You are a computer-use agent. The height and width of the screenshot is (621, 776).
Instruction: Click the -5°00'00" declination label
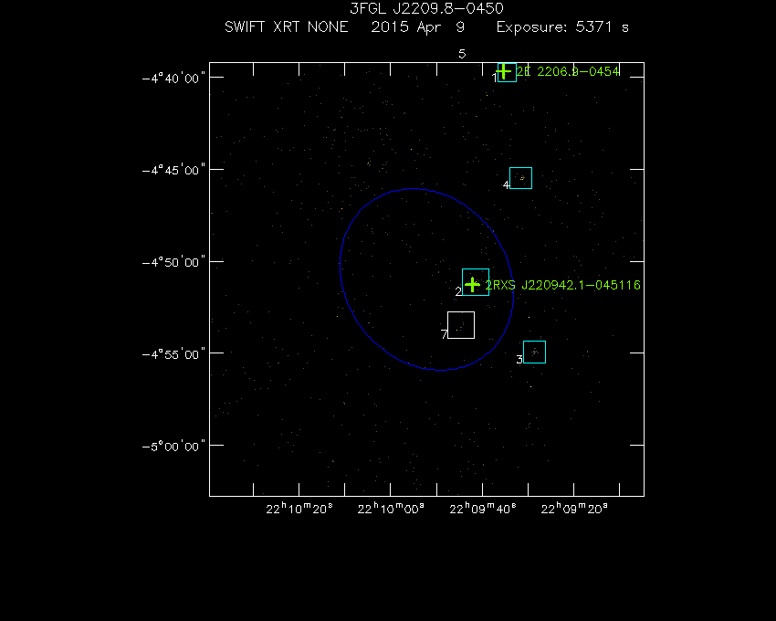point(173,447)
